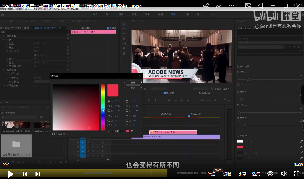Click the Premiere home icon
Screen dimensions: 304x179
(x=3, y=15)
